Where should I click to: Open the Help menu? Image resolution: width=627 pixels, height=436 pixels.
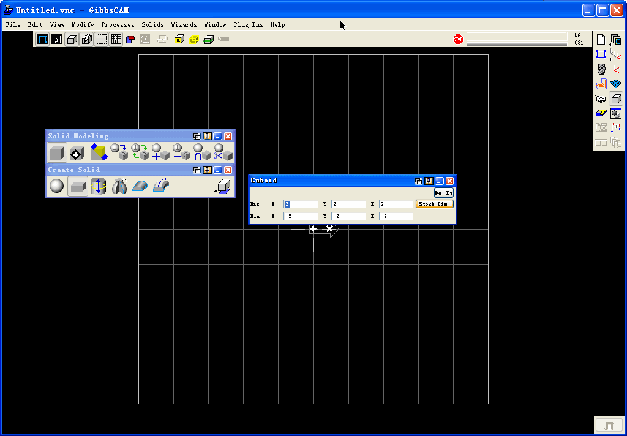[277, 24]
